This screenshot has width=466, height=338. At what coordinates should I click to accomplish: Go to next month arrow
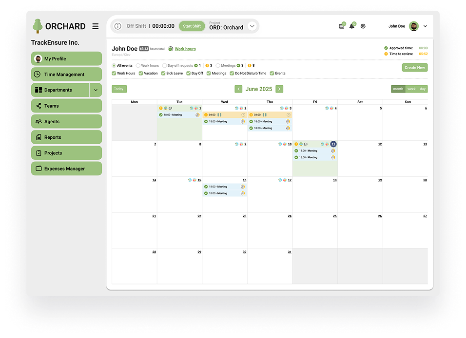[279, 89]
